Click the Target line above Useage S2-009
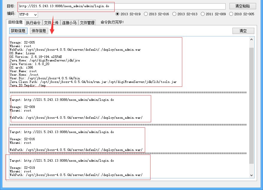The width and height of the screenshot is (263, 190). click(x=62, y=100)
